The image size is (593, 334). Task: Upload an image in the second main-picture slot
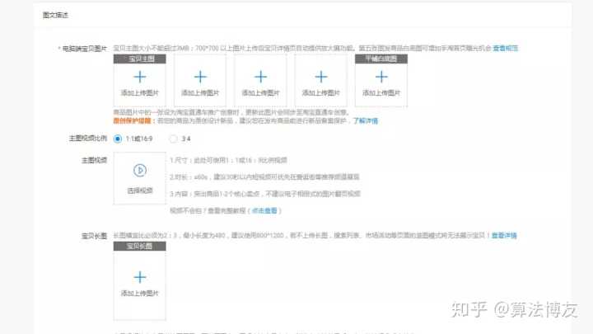coord(200,80)
